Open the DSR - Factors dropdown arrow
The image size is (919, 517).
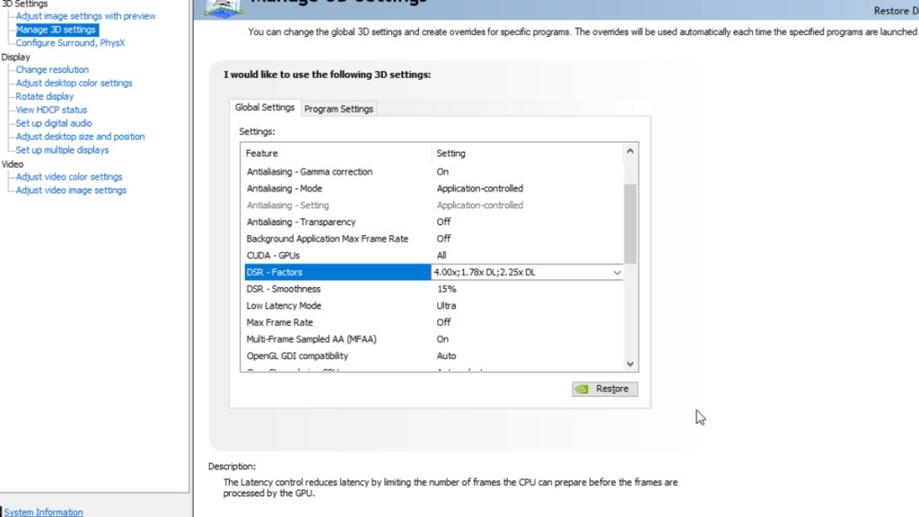[617, 273]
